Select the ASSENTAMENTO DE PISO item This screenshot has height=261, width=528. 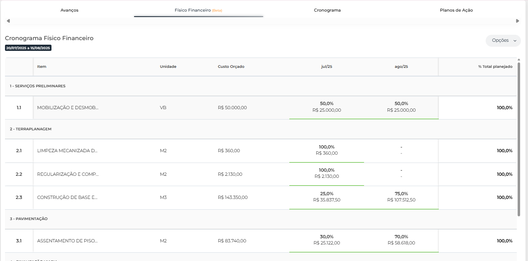[x=67, y=241]
